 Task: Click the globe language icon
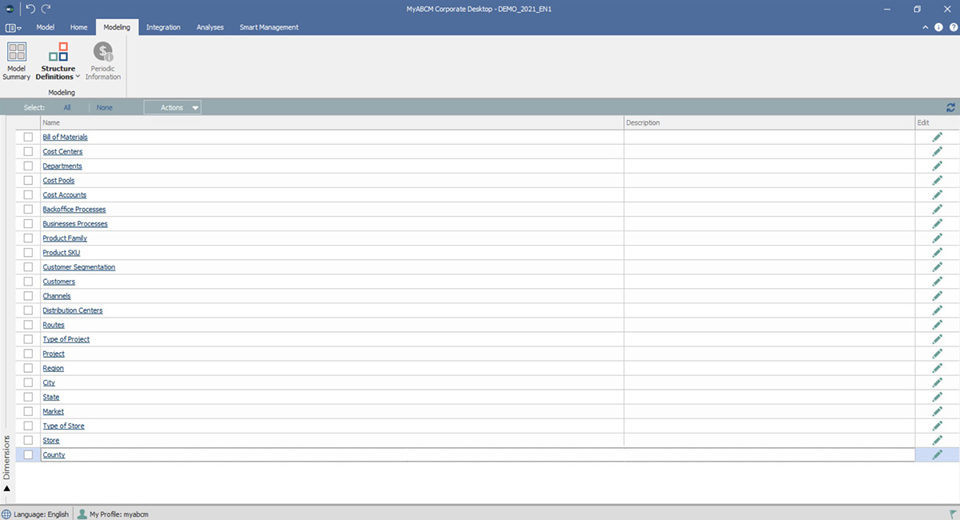7,514
